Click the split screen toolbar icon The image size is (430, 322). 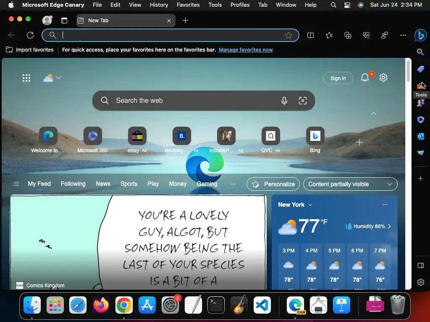(310, 35)
